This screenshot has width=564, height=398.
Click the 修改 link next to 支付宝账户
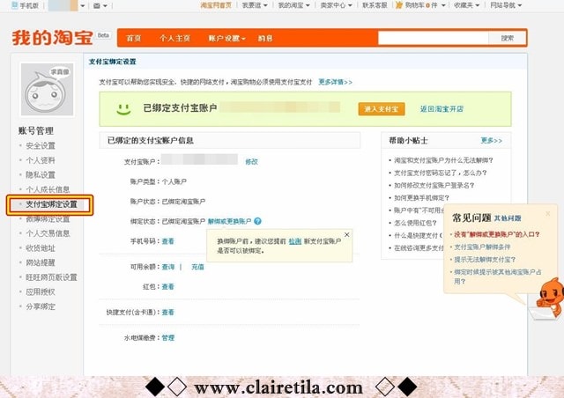(251, 161)
